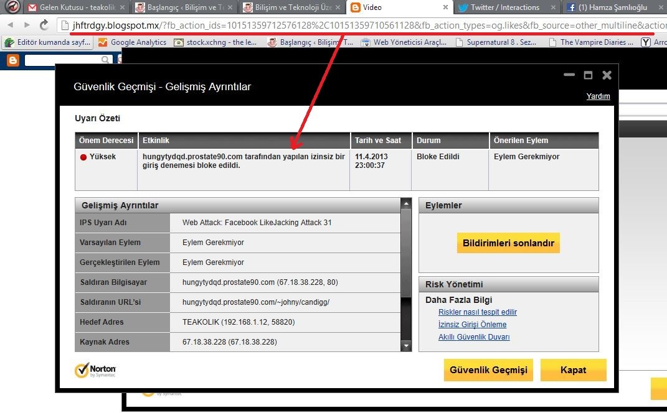667x413 pixels.
Task: Click the Durum column header
Action: point(451,140)
